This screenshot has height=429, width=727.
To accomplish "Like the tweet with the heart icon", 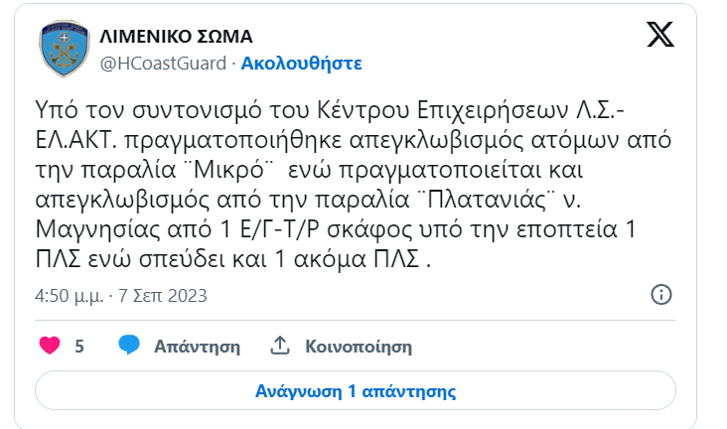I will click(50, 346).
